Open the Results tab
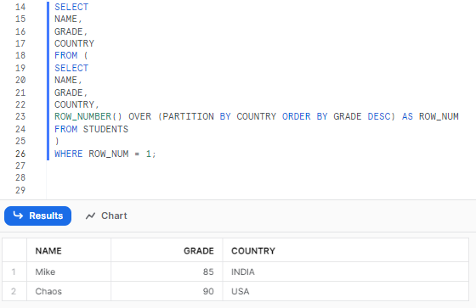The width and height of the screenshot is (476, 308). click(x=37, y=216)
